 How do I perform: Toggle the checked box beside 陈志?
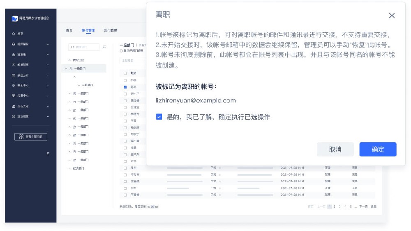125,87
